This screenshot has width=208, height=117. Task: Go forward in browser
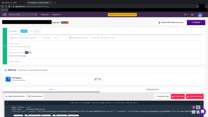click(x=6, y=6)
